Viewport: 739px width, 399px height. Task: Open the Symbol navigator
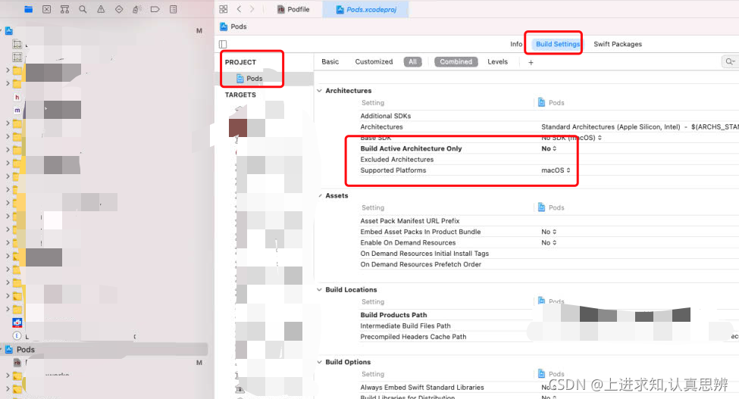pos(64,9)
